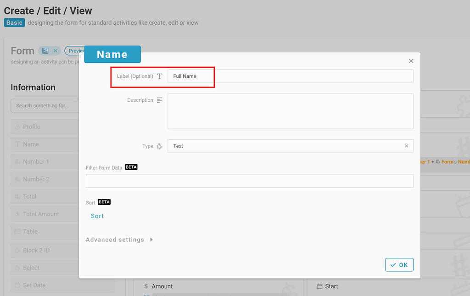Click the person icon on the Profile field
This screenshot has width=470, height=296.
pyautogui.click(x=18, y=126)
